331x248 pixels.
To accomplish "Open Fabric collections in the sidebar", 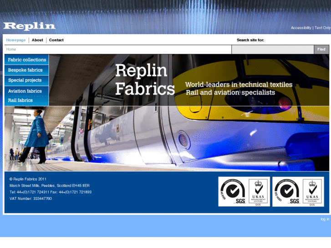I will (27, 60).
